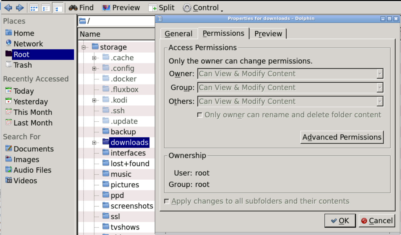
Task: Toggle the Preview toolbar button
Action: click(121, 8)
